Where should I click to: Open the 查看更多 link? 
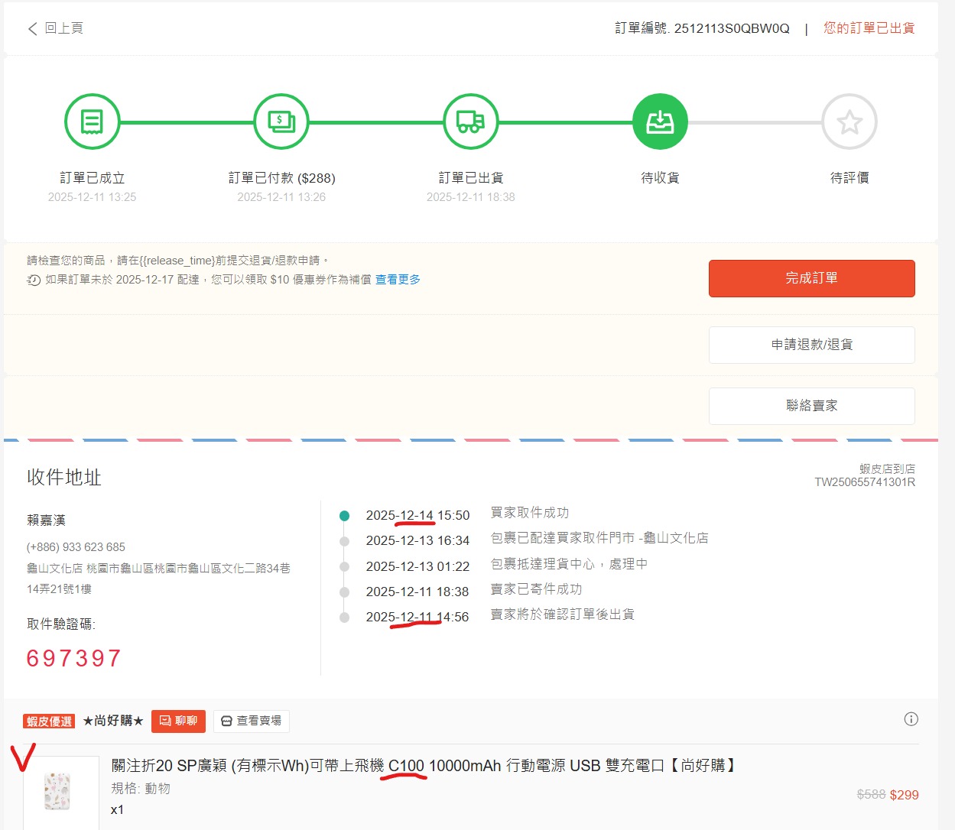pyautogui.click(x=398, y=280)
